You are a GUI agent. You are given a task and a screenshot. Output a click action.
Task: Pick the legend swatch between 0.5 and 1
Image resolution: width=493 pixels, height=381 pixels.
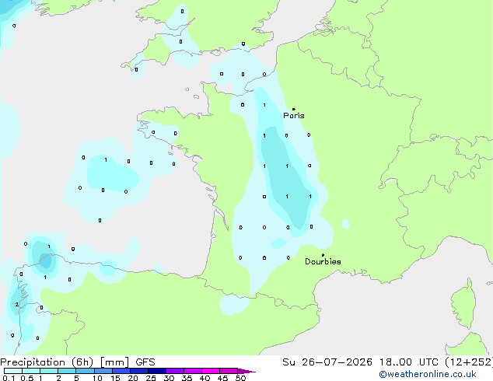(31, 371)
